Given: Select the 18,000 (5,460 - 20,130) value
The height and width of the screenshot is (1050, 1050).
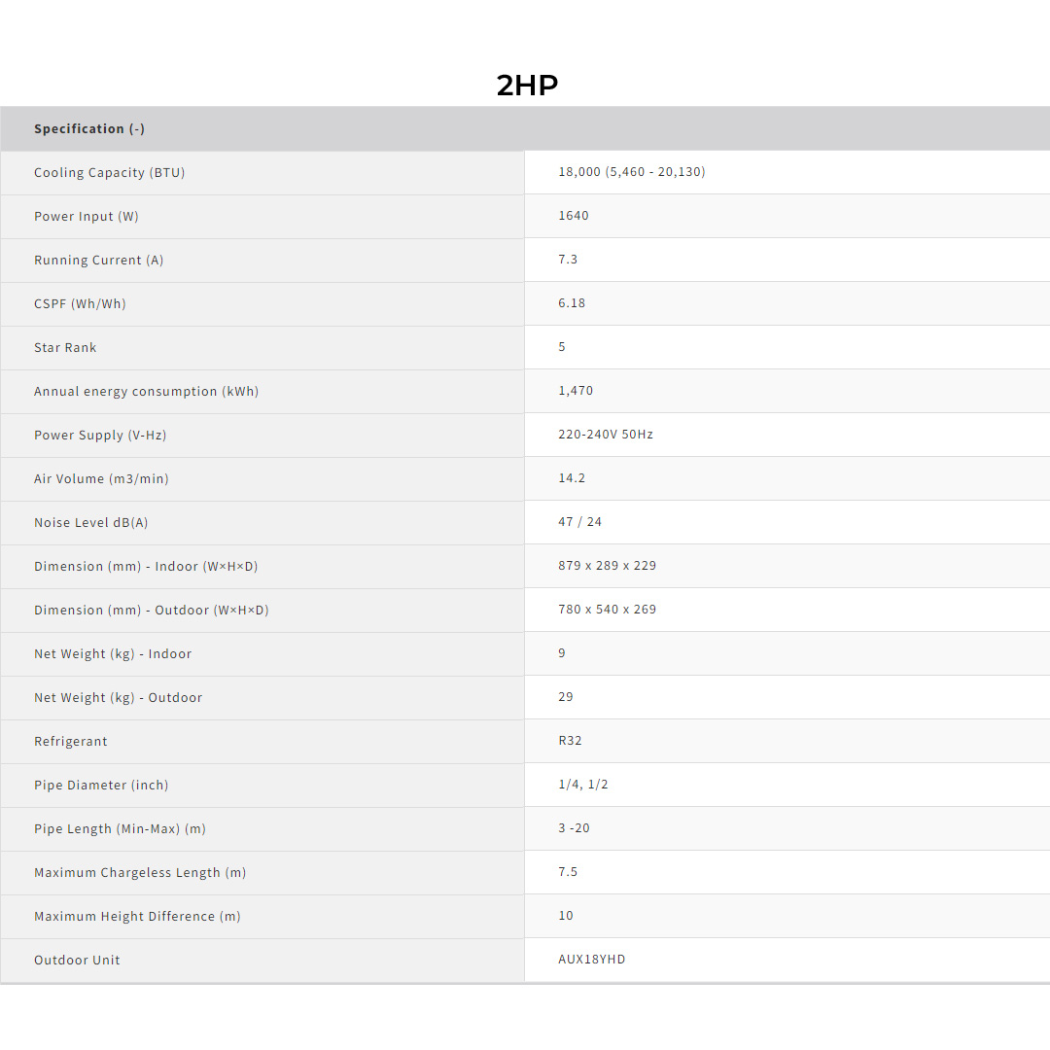Looking at the screenshot, I should (x=631, y=172).
